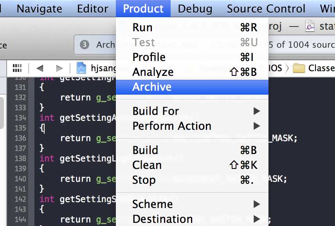Open the Debug menu

pyautogui.click(x=195, y=9)
